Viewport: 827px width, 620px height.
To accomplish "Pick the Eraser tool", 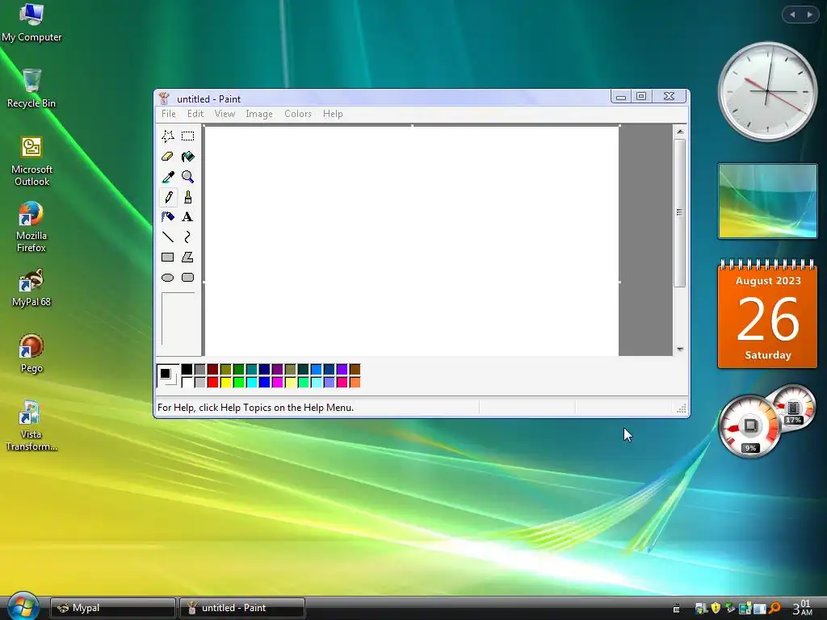I will [x=168, y=157].
